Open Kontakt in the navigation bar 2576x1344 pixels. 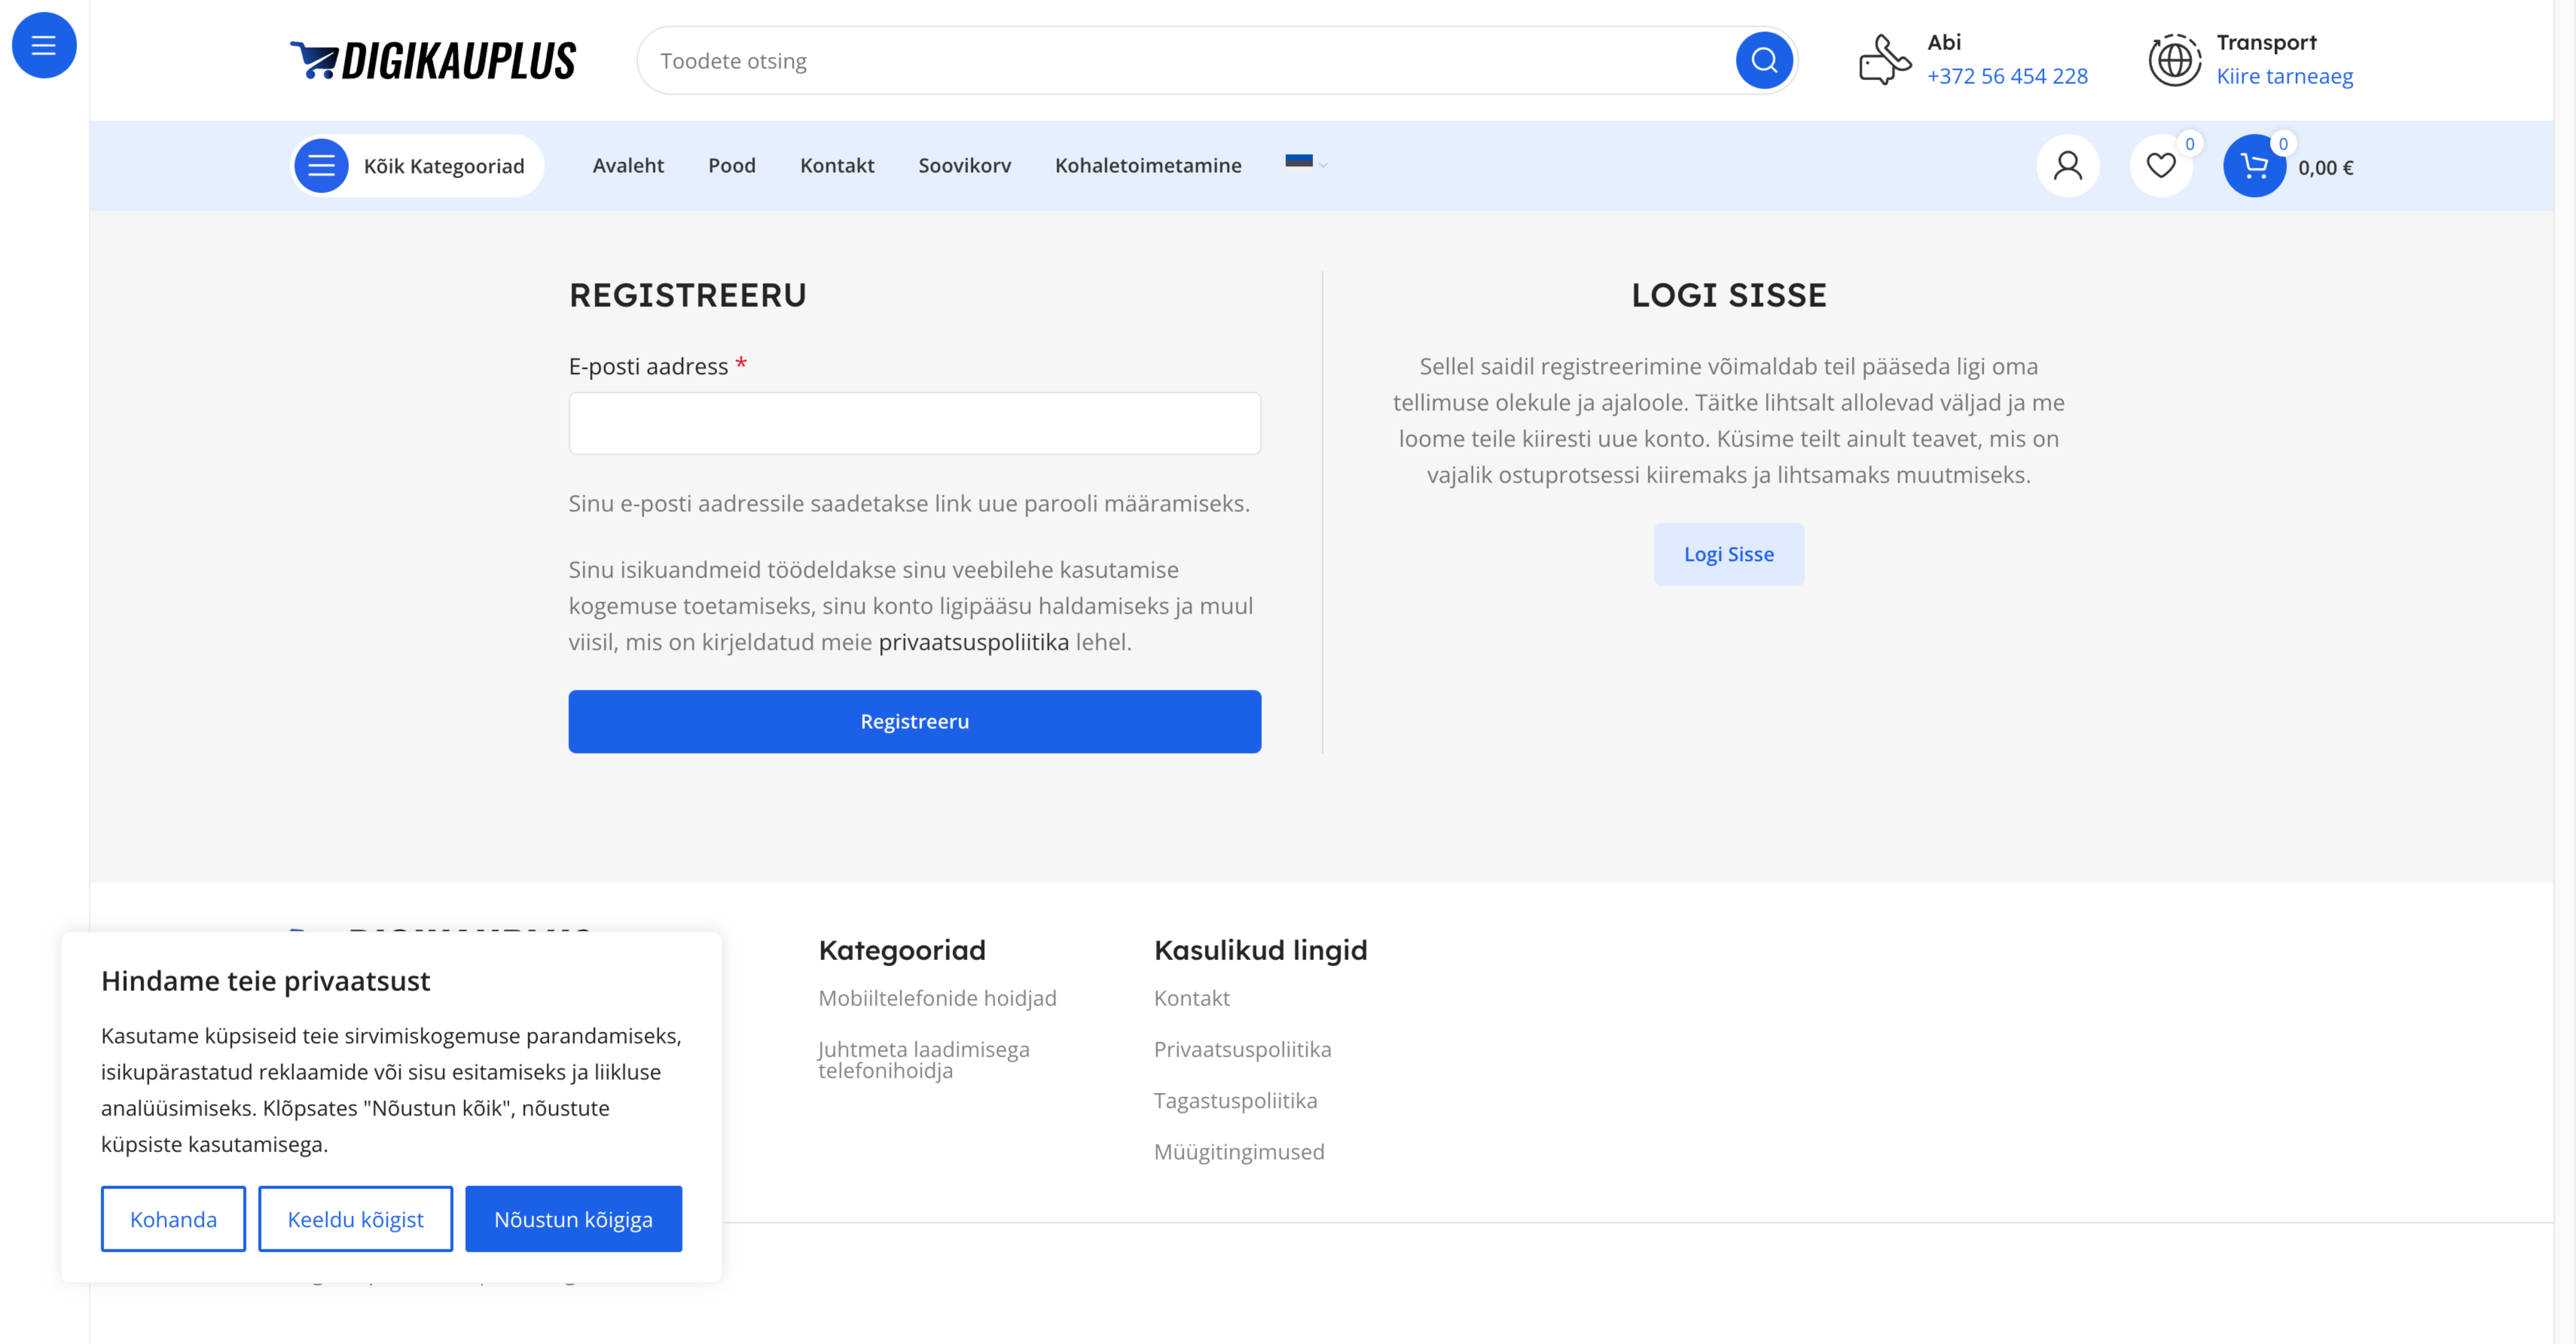pos(837,166)
